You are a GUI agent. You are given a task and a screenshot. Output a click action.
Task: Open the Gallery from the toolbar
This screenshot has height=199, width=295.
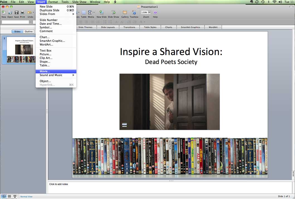125,13
